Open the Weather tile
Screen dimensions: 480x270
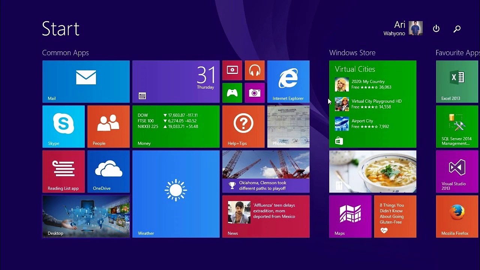click(176, 194)
